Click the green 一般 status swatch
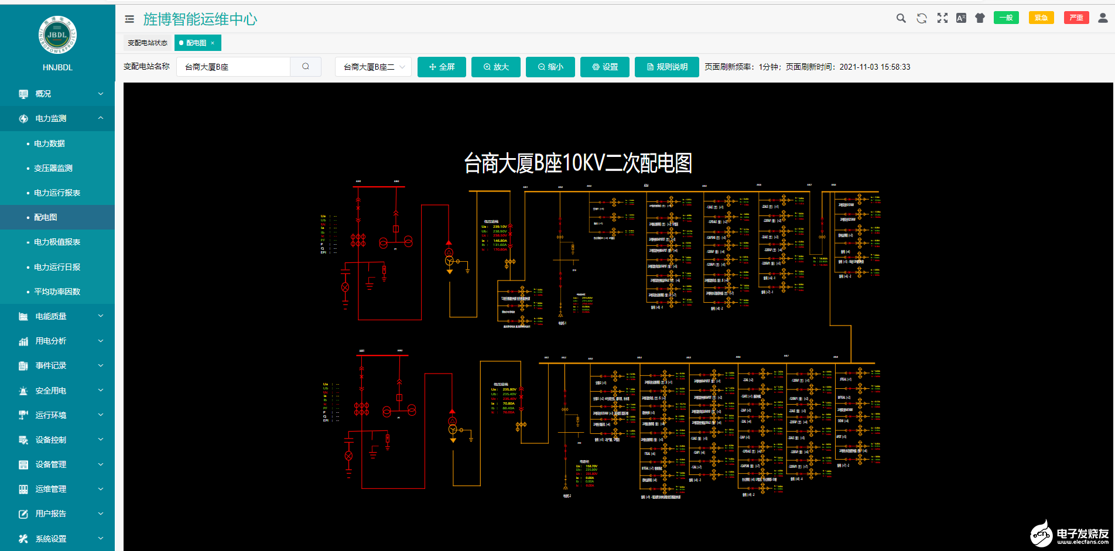The image size is (1115, 551). pos(1005,18)
